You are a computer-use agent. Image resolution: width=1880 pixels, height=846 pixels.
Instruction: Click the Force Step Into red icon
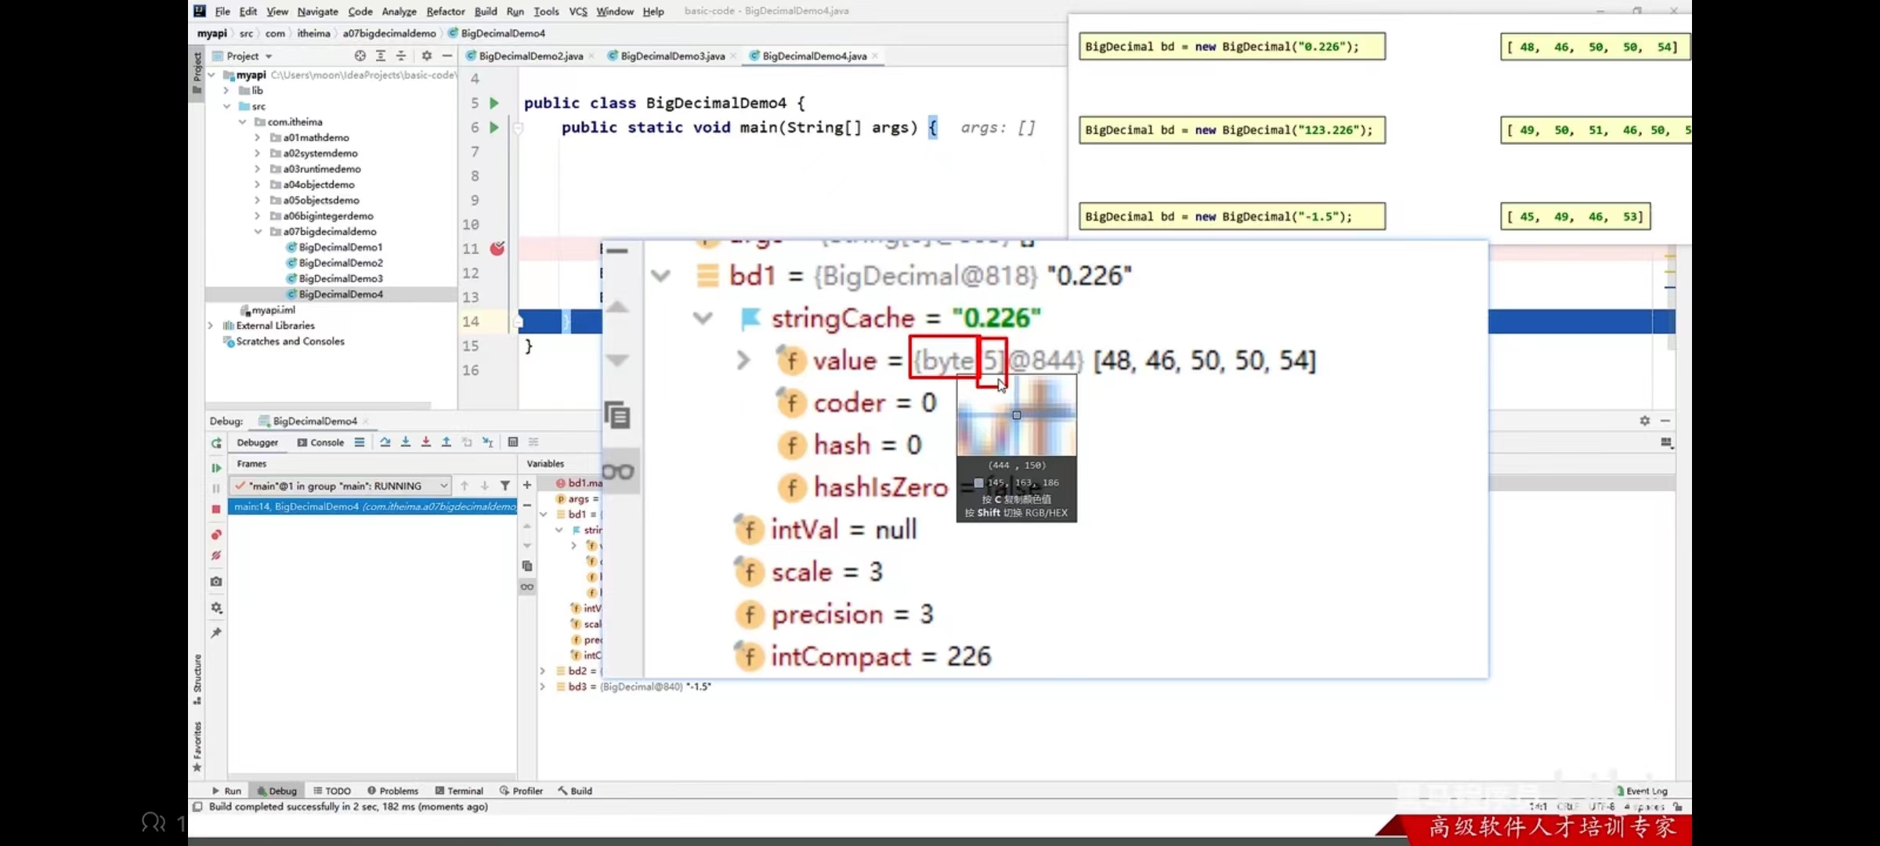click(x=426, y=443)
